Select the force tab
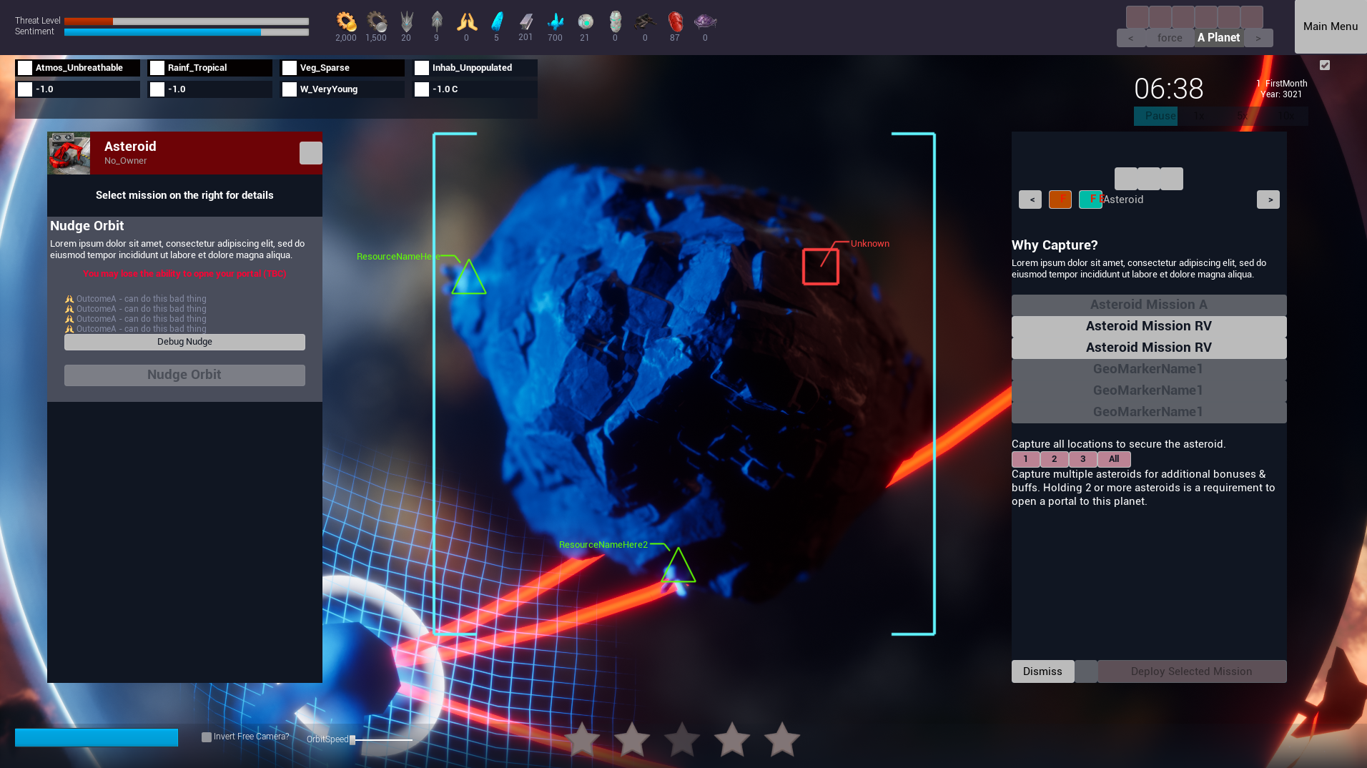The height and width of the screenshot is (768, 1367). (1170, 38)
